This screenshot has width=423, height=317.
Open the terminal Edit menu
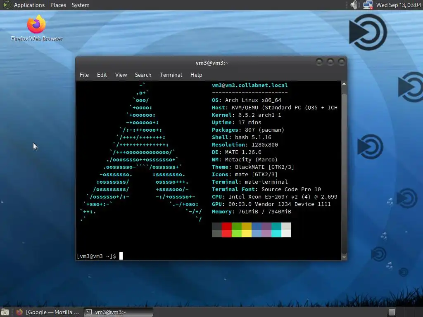pos(102,75)
